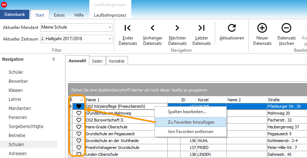Toggle favorite heart for Grundschule am Mohnweg
This screenshot has height=158, width=307.
tap(79, 113)
